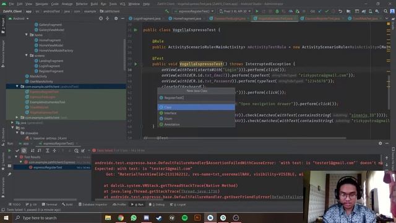Rerun tests in Run panel
The image size is (396, 223).
click(x=10, y=151)
